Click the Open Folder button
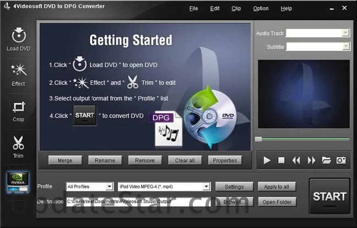The height and width of the screenshot is (228, 357). tap(277, 202)
